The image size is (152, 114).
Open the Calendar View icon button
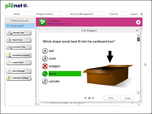click(x=10, y=33)
